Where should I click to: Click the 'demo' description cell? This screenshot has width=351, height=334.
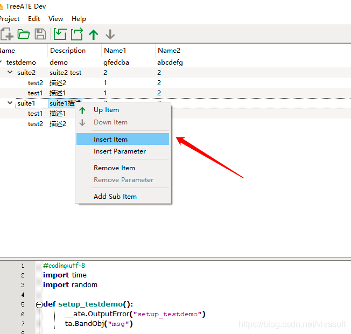tap(59, 62)
